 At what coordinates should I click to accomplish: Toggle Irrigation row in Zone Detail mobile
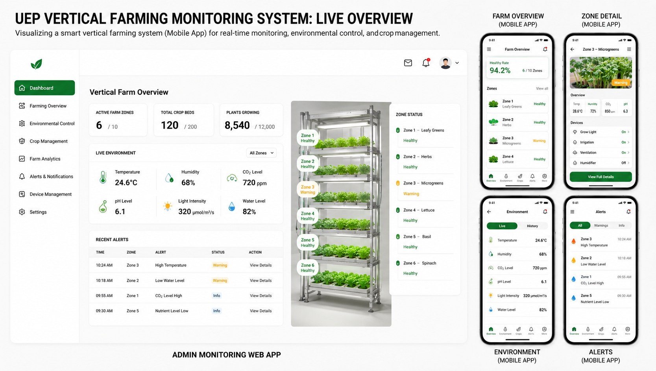[601, 142]
